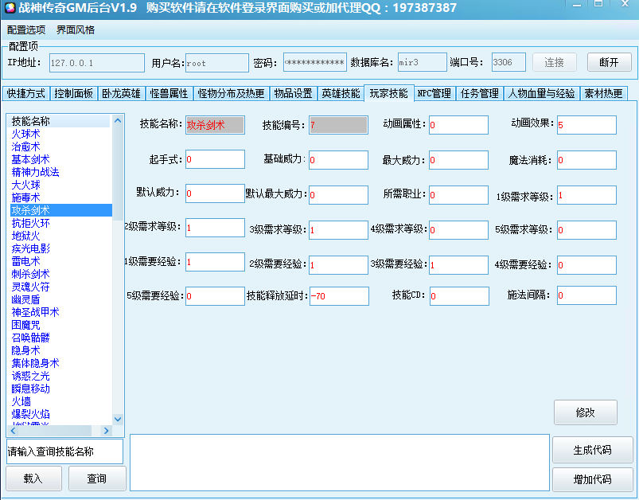
Task: Click the large code output text area
Action: [340, 463]
